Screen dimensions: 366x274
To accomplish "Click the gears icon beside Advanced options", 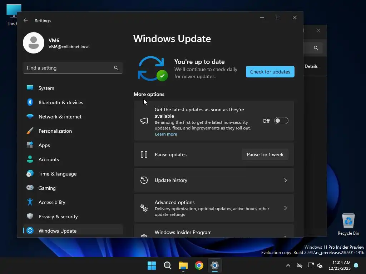I will 144,208.
